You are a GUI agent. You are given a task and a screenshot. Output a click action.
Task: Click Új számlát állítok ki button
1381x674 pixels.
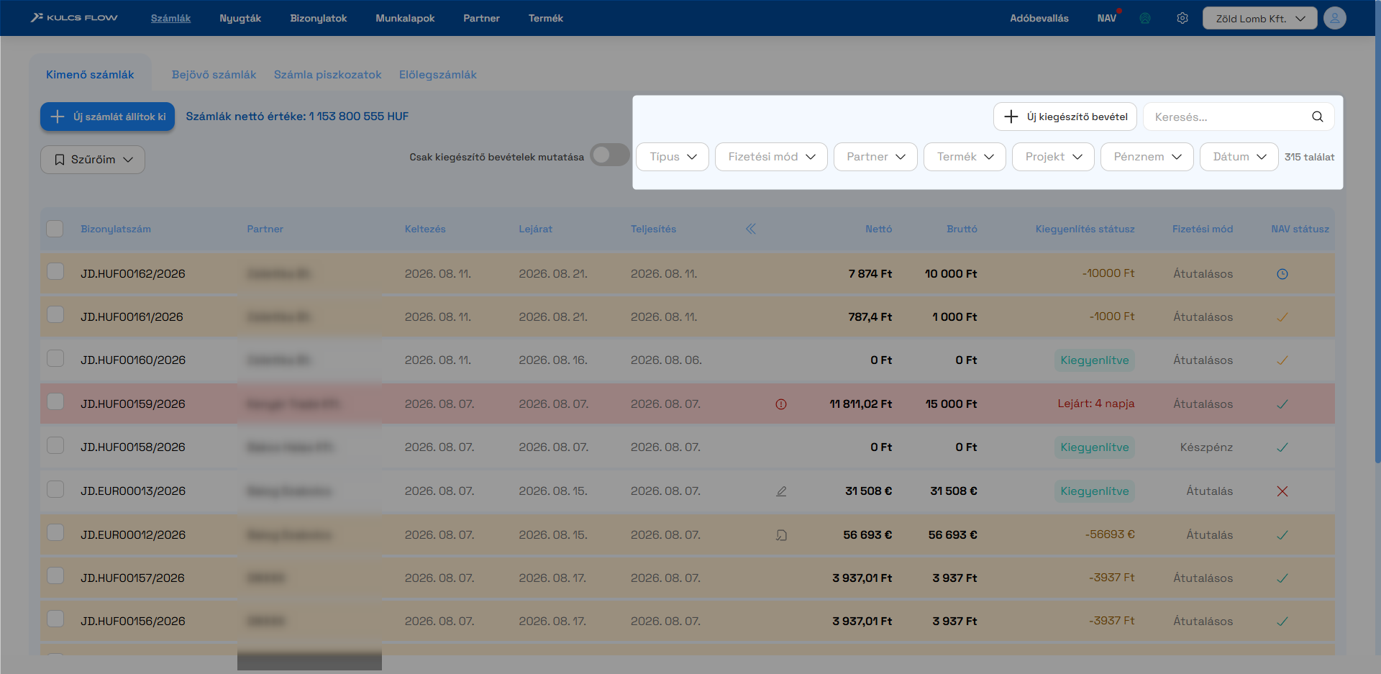[x=107, y=117]
